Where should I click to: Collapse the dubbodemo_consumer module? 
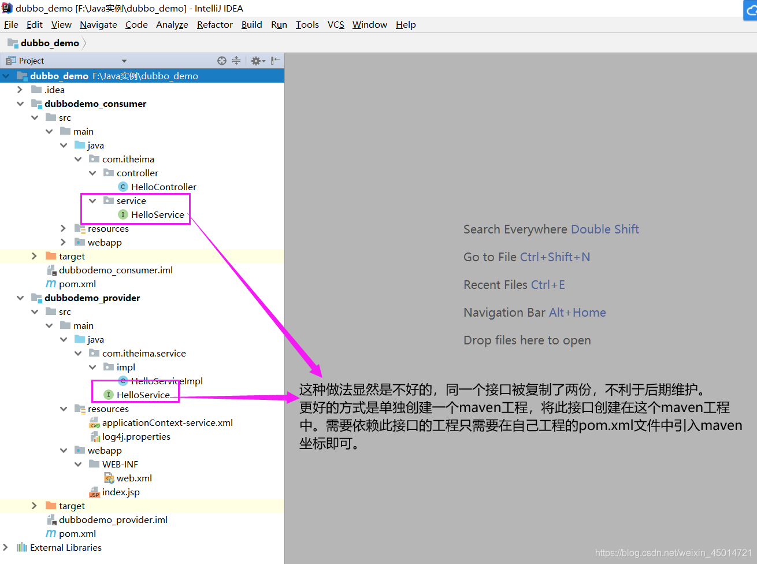(20, 103)
